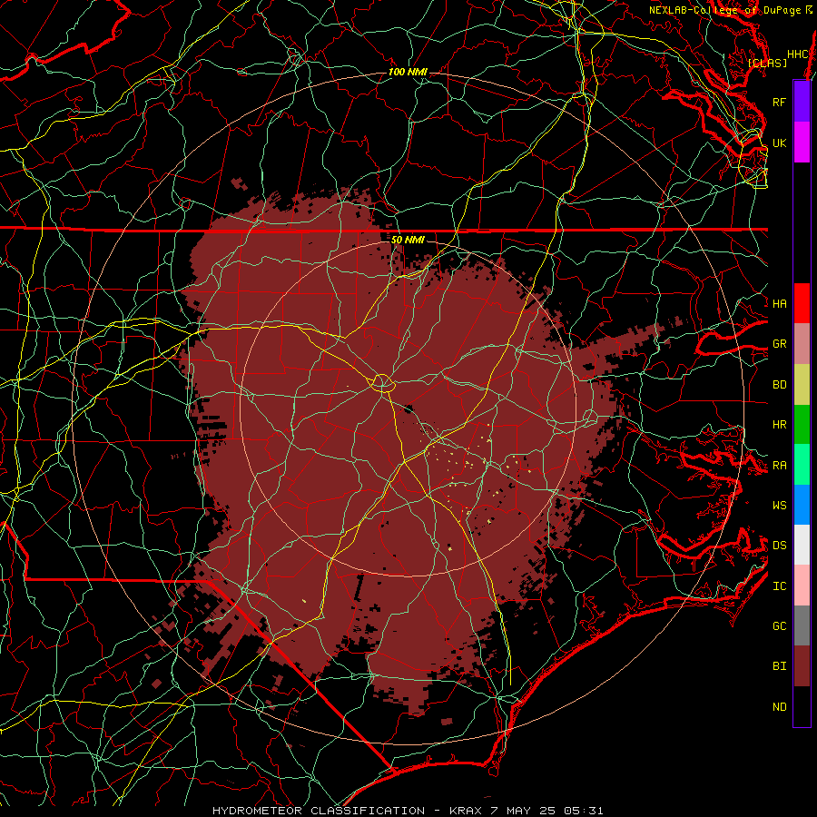The image size is (817, 817).
Task: Select the WS blue legend swatch
Action: pyautogui.click(x=802, y=505)
